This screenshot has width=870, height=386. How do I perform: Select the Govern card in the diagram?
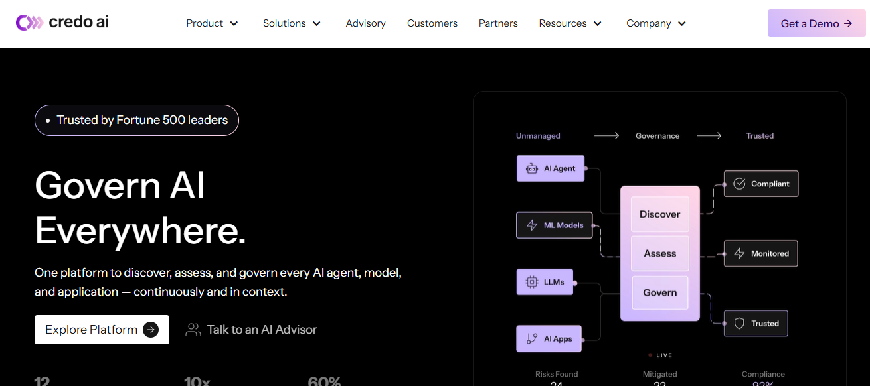tap(659, 292)
